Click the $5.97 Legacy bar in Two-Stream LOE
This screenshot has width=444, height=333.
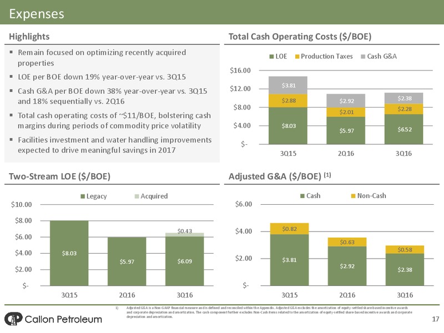(127, 261)
